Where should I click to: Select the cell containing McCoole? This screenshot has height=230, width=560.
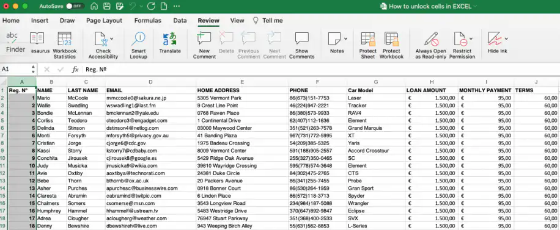coord(86,98)
